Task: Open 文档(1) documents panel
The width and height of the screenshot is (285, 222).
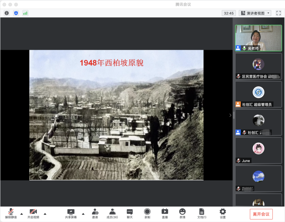Action: click(202, 213)
